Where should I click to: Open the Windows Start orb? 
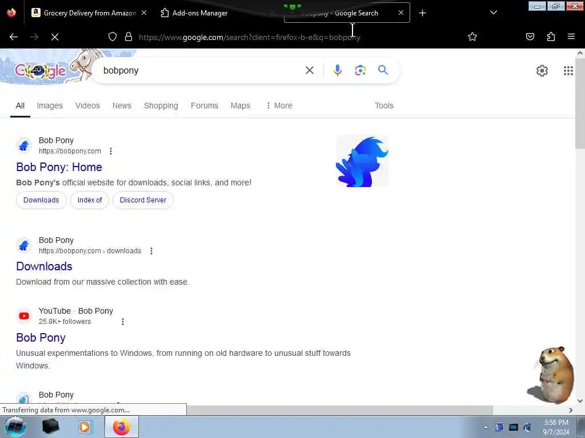15,427
